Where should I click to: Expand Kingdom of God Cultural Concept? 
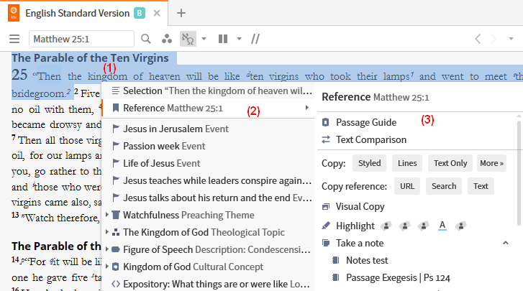pyautogui.click(x=106, y=267)
